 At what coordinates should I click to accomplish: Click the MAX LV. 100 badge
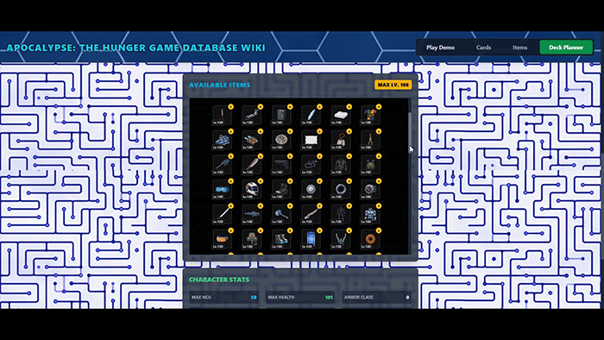point(393,85)
